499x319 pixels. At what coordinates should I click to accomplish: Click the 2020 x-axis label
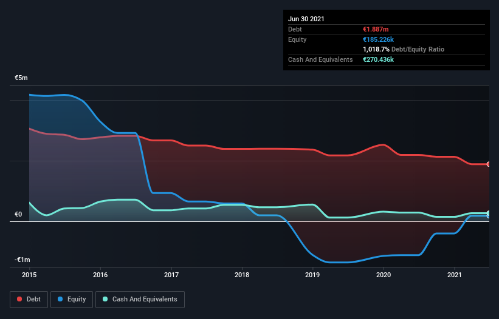click(384, 275)
